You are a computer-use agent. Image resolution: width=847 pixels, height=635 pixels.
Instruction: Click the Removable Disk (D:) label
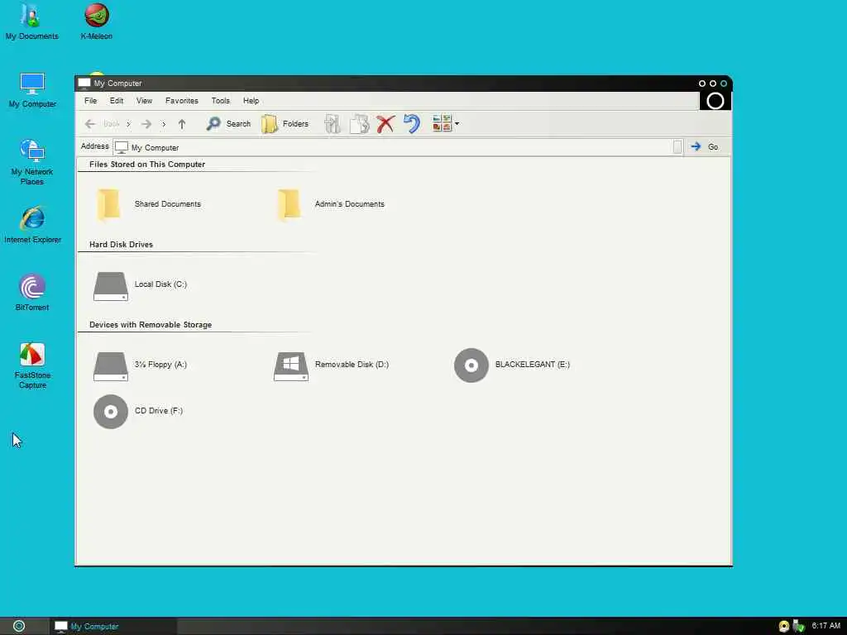(x=352, y=365)
